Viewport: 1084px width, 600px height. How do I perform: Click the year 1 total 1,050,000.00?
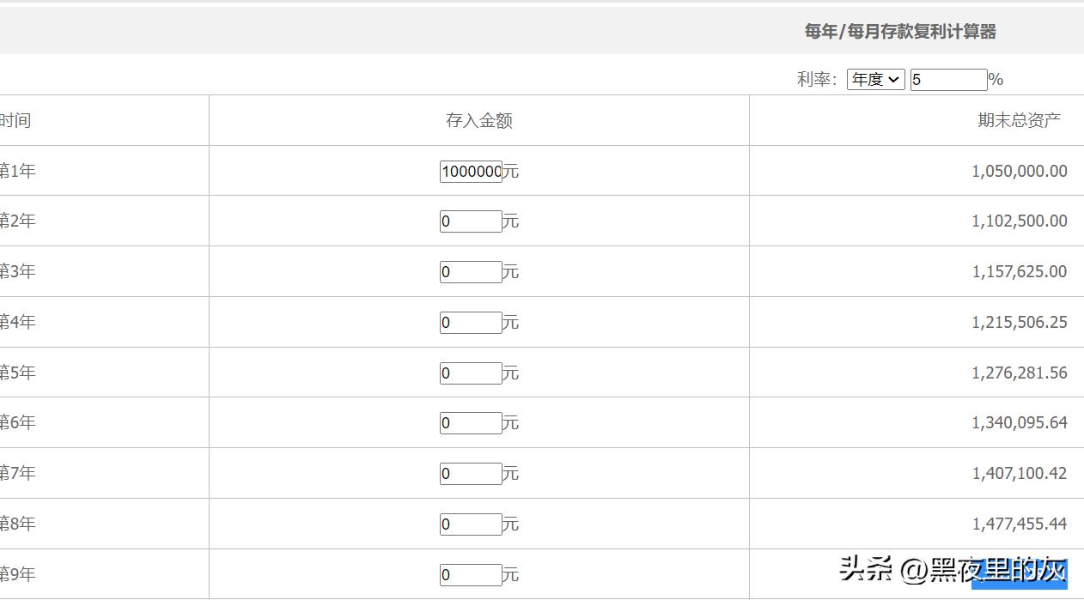pos(1019,172)
